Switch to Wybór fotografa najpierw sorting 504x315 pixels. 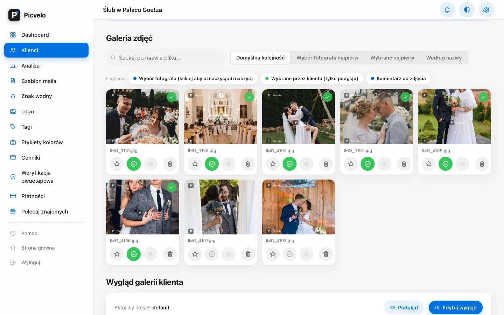coord(327,58)
